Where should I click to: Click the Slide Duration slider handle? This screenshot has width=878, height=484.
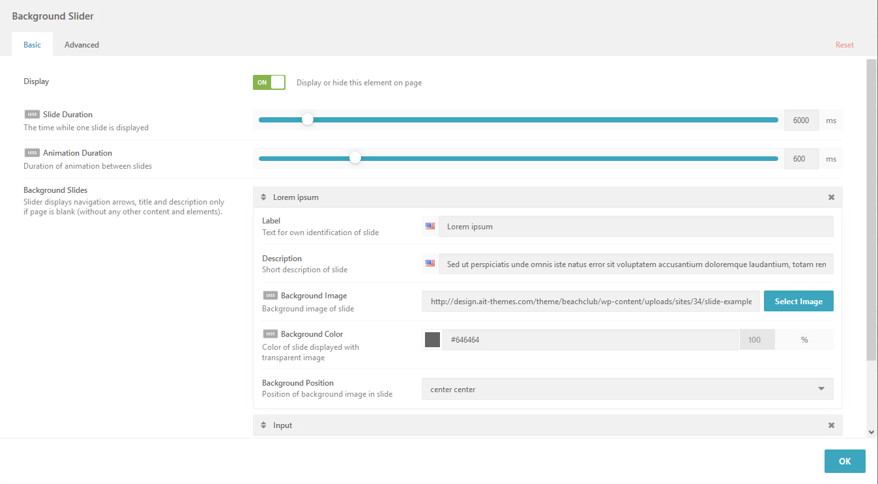coord(308,120)
